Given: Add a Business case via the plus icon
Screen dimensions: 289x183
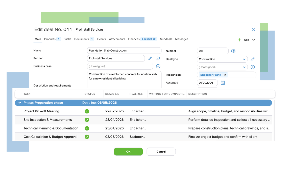Looking at the screenshot, I should (158, 66).
